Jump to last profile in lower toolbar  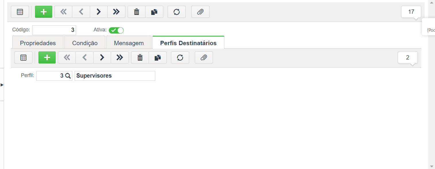point(120,57)
